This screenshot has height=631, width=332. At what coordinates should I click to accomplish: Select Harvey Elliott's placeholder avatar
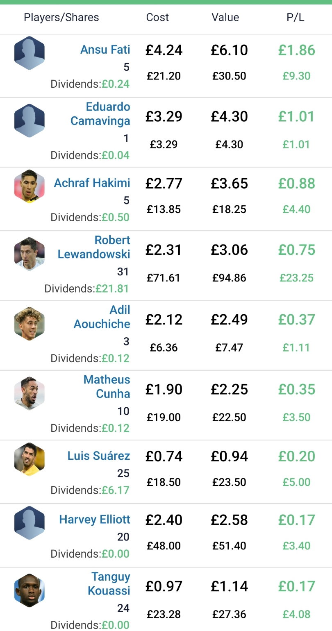click(x=29, y=523)
